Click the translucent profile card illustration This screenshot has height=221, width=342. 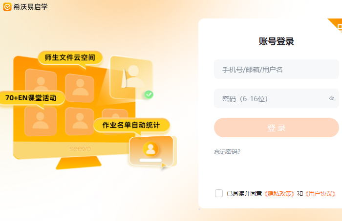point(131,77)
